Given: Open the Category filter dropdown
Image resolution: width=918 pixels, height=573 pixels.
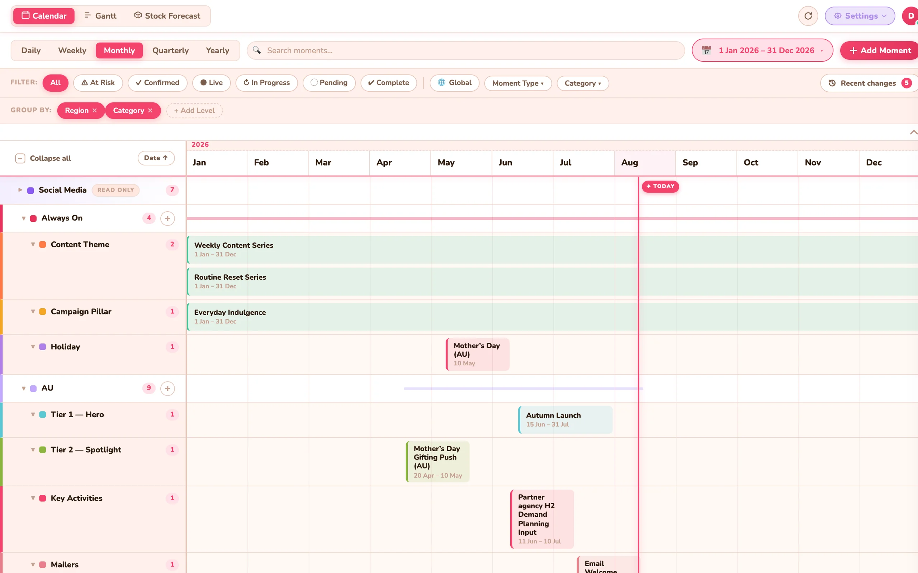Looking at the screenshot, I should 583,83.
